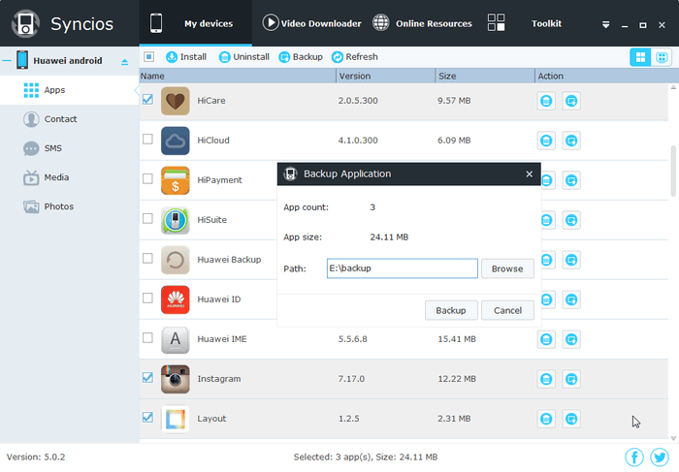Select Media in the sidebar
The width and height of the screenshot is (679, 472).
coord(69,177)
